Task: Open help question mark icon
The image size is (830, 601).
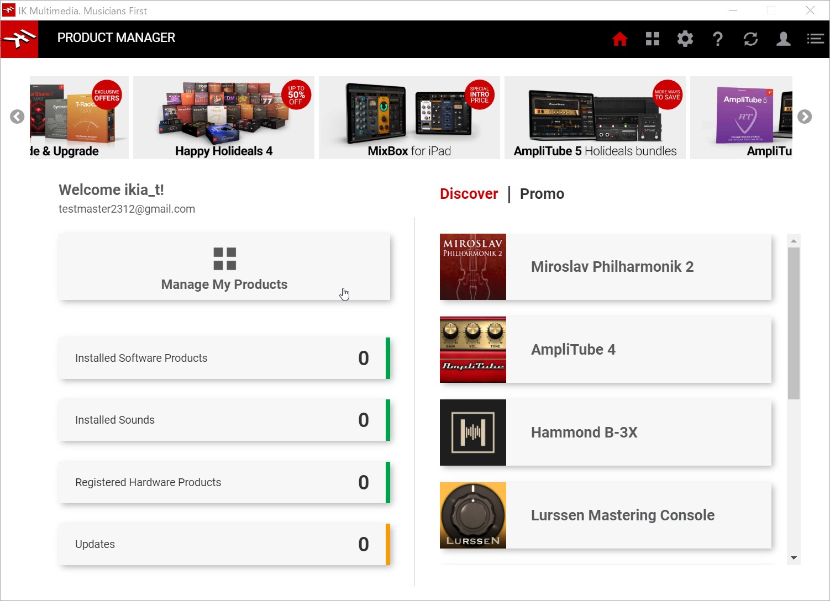Action: tap(718, 39)
